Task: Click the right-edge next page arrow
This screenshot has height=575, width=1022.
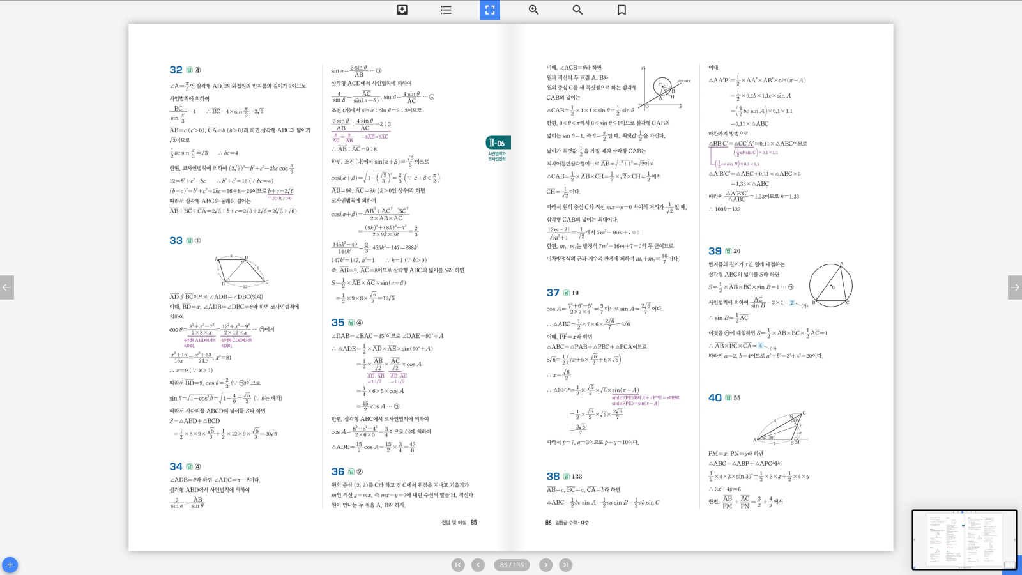Action: pos(1014,287)
